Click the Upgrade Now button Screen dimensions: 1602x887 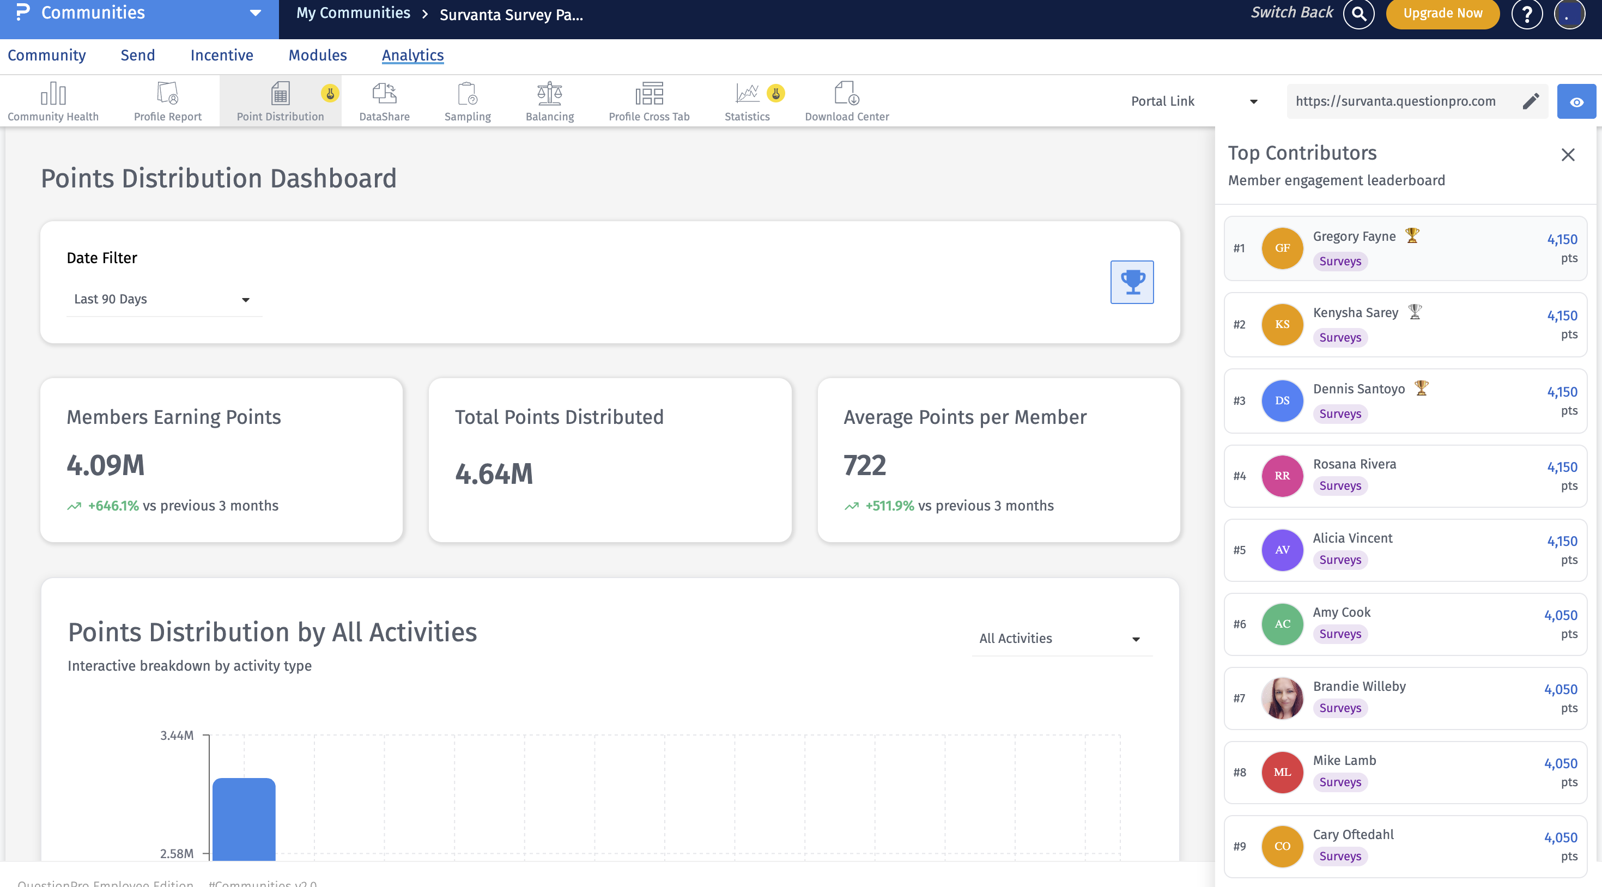click(1442, 14)
